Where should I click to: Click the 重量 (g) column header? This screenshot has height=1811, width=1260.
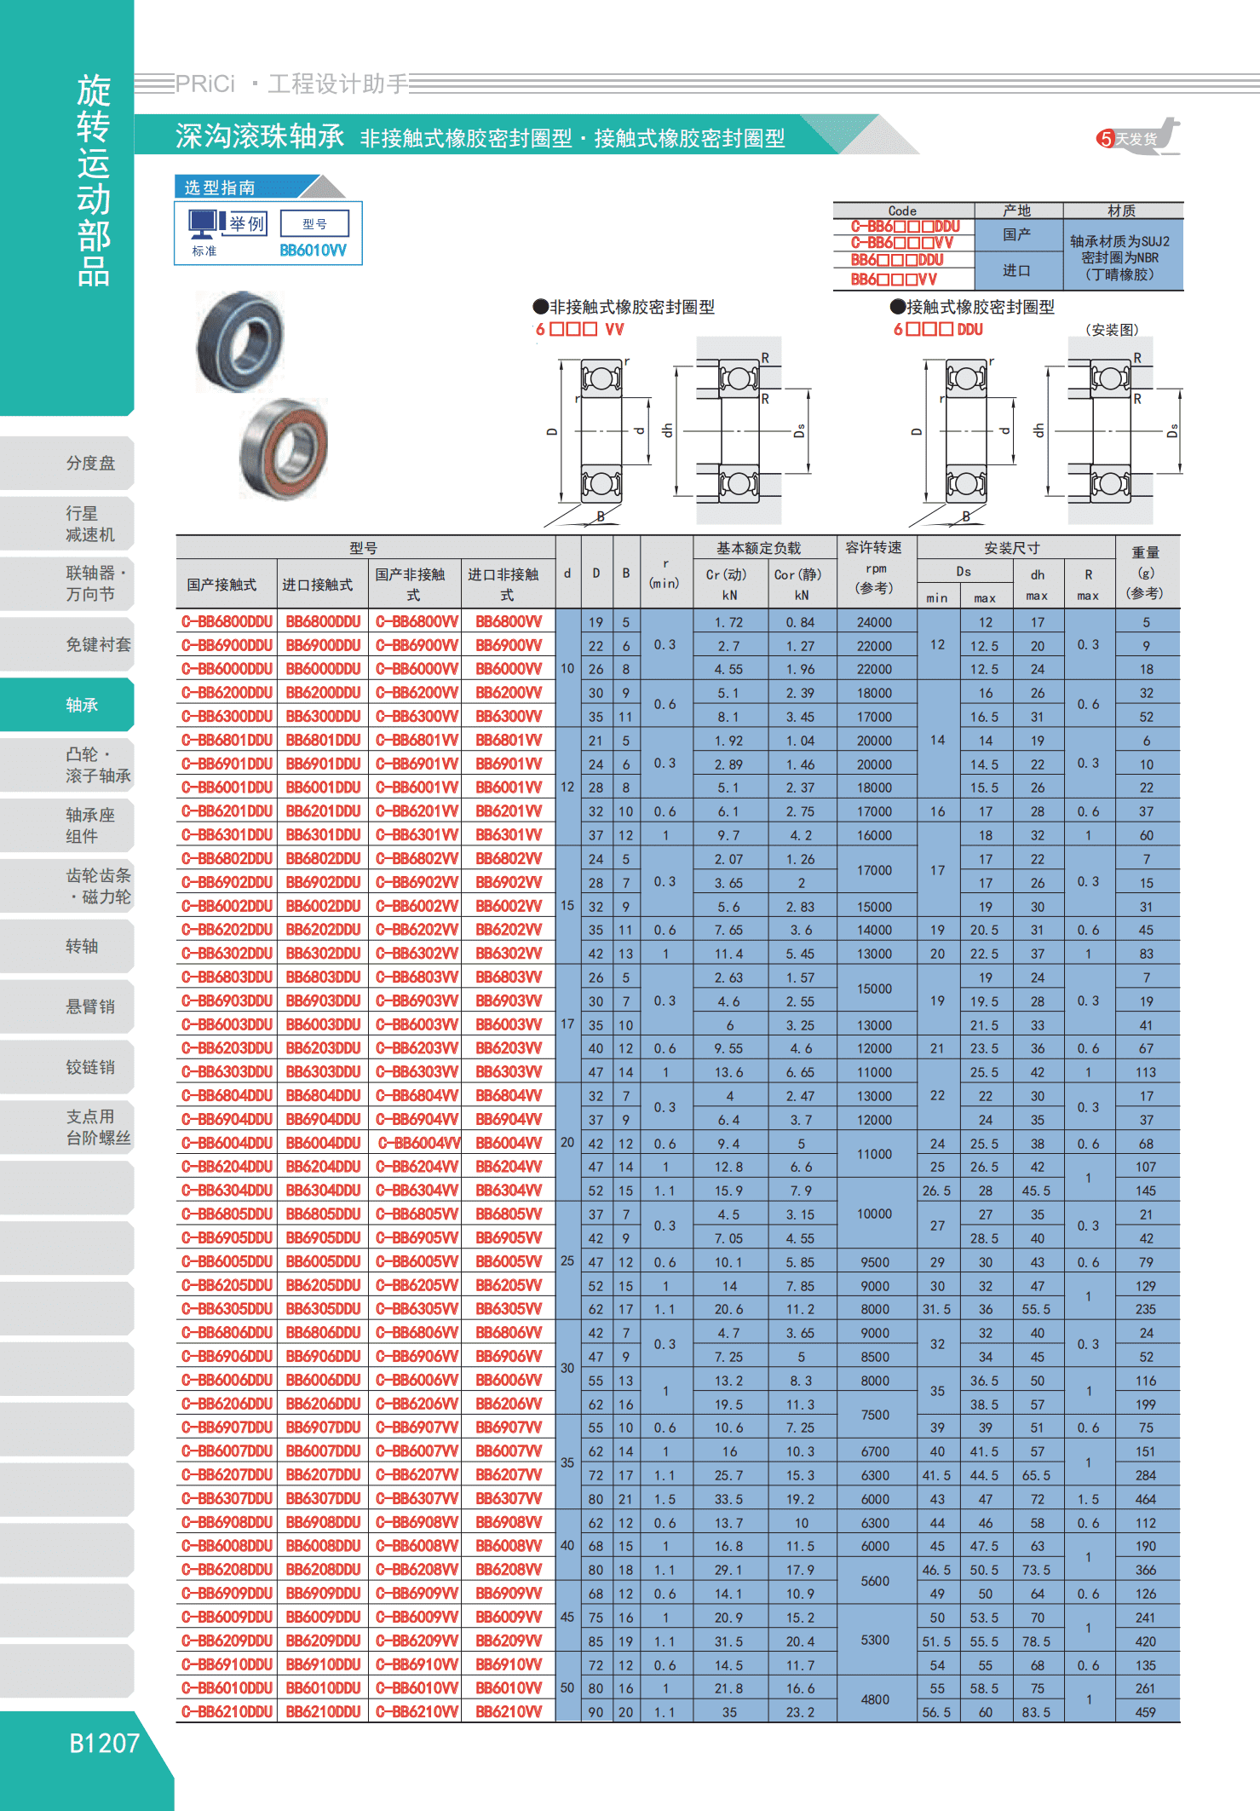[1146, 572]
